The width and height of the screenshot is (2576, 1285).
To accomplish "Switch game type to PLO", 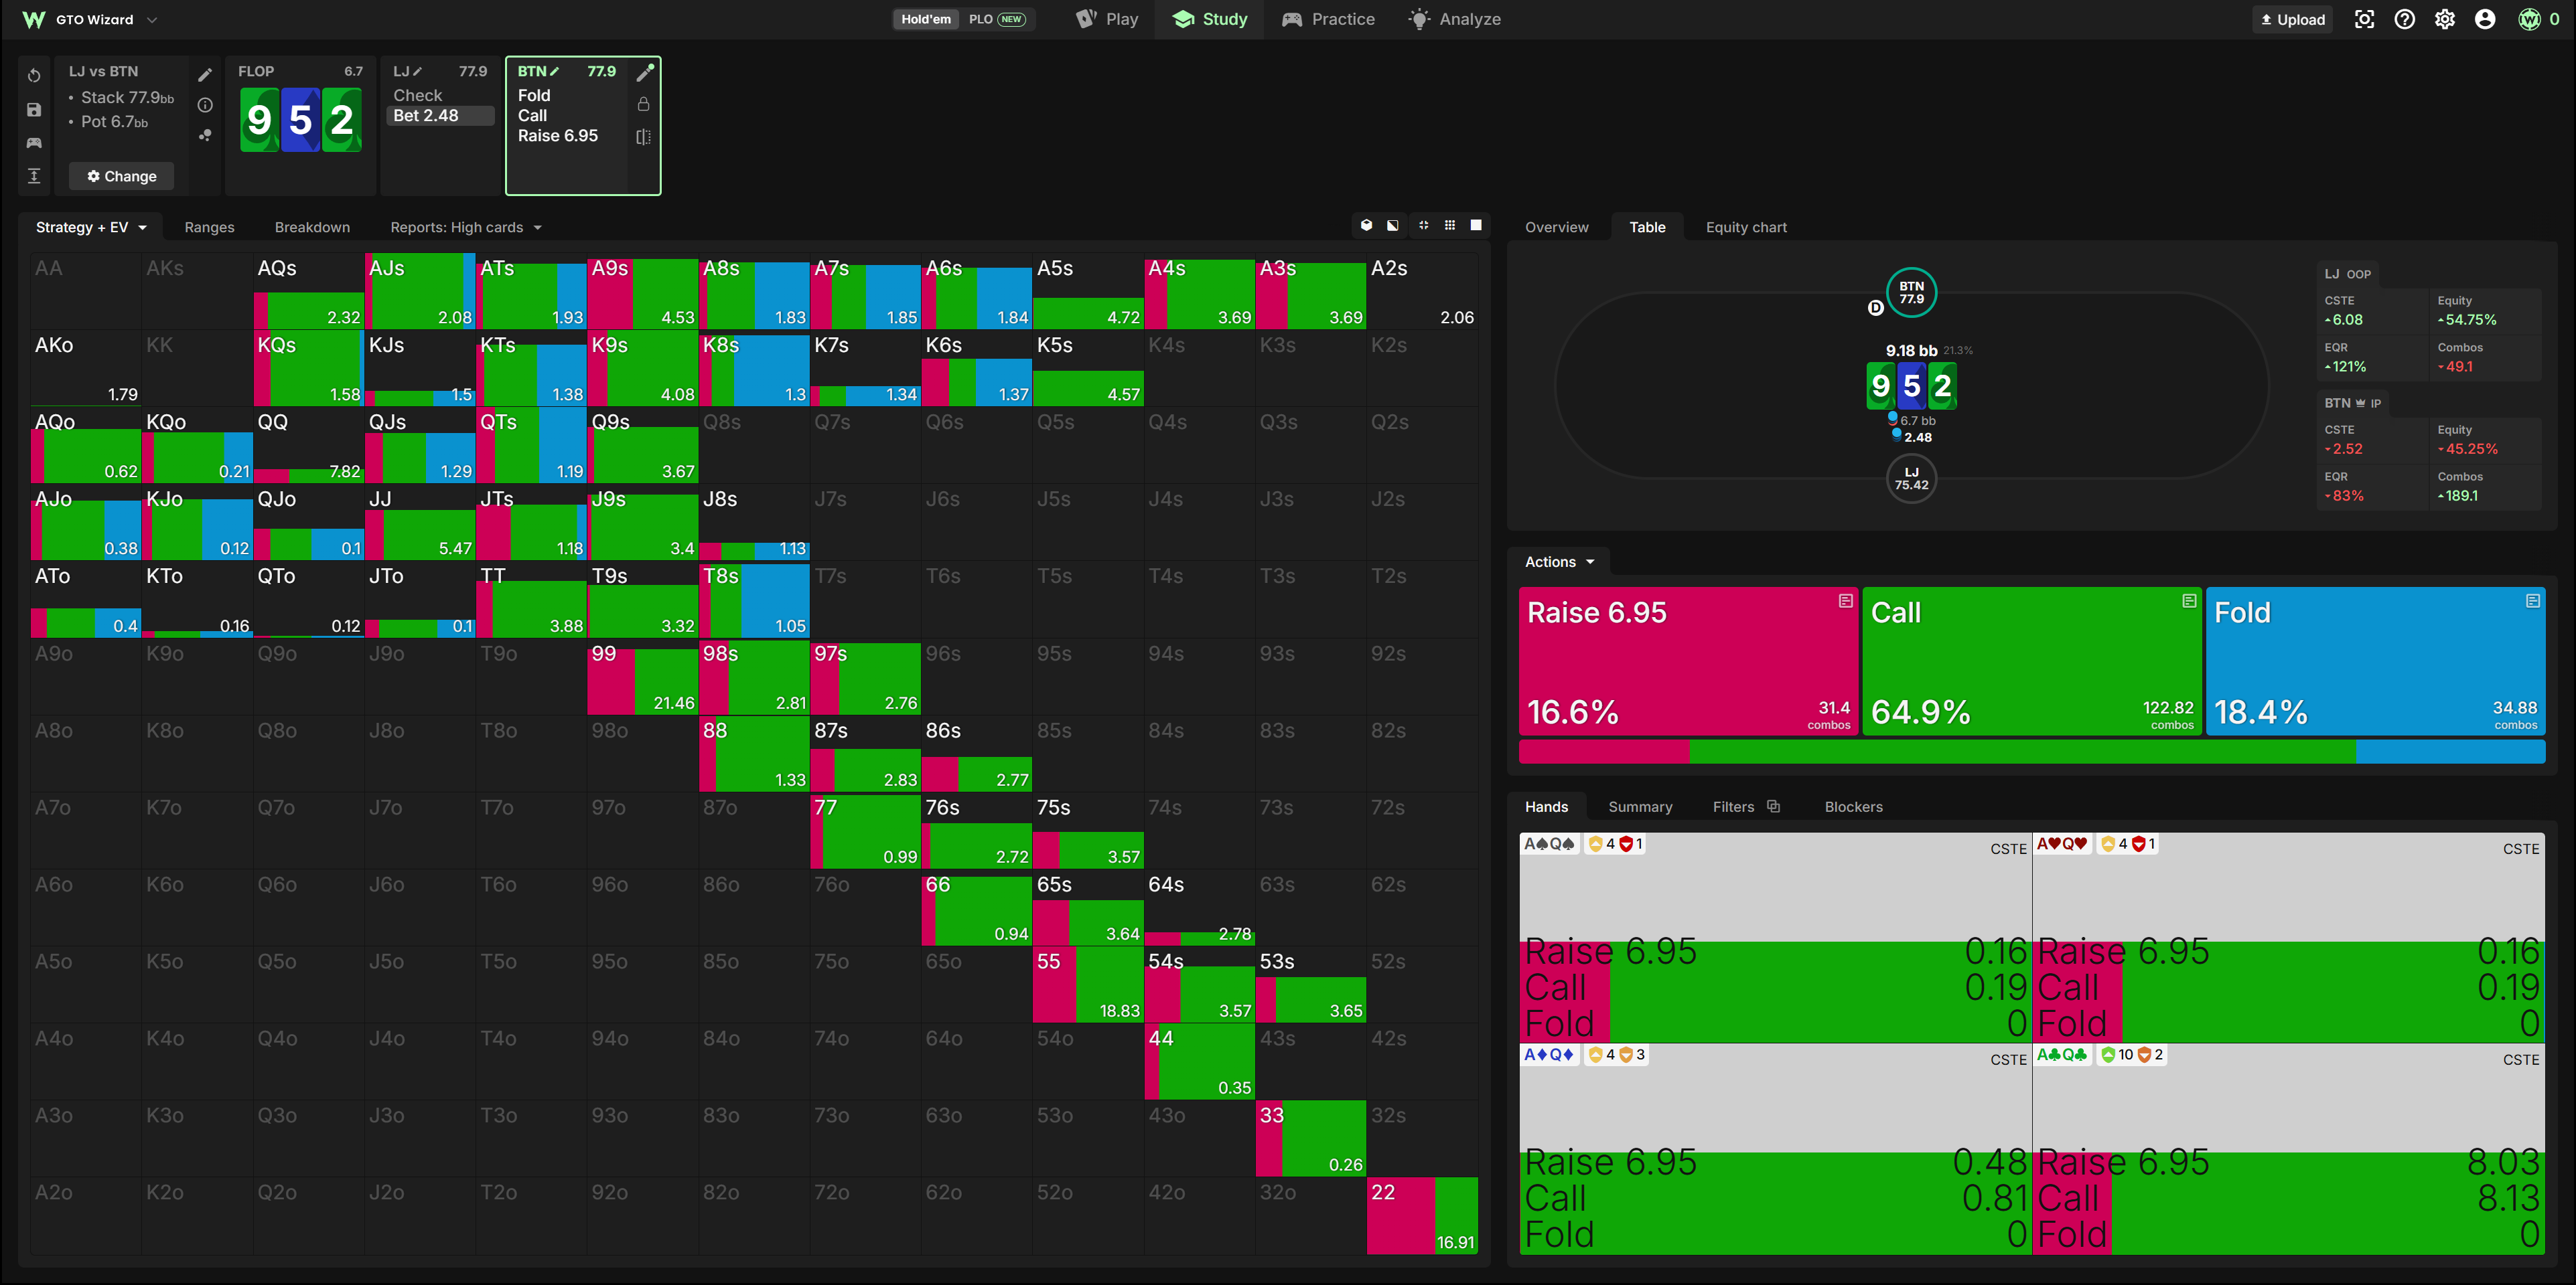I will [x=997, y=19].
